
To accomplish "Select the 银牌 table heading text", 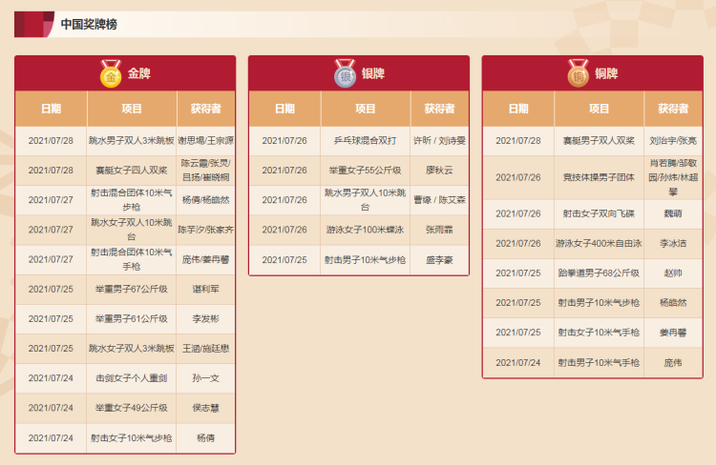I will coord(372,73).
